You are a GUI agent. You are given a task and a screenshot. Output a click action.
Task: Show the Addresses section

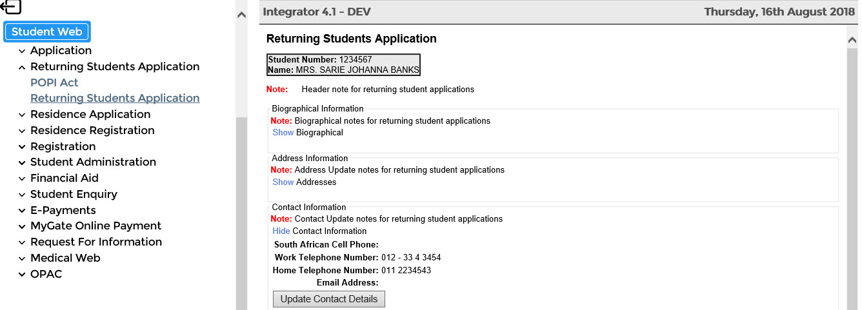(283, 182)
